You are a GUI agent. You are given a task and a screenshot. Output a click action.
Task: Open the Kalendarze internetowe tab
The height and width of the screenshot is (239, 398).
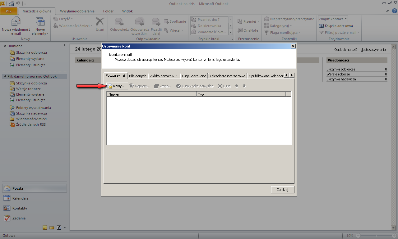[x=227, y=76]
